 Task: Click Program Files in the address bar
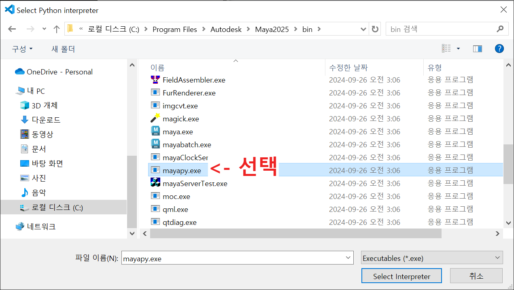175,29
